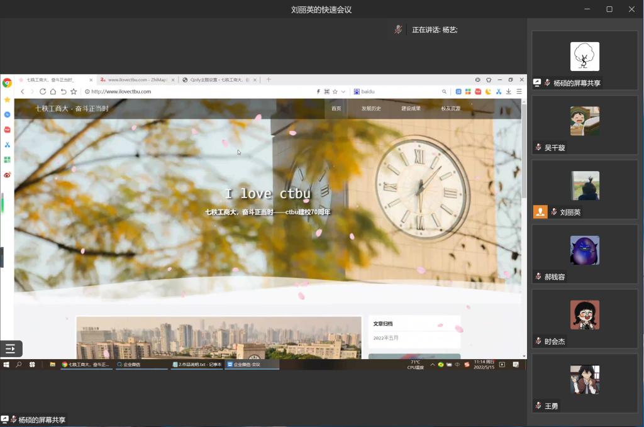The height and width of the screenshot is (427, 644).
Task: Click the browser downloads arrow icon
Action: point(508,92)
